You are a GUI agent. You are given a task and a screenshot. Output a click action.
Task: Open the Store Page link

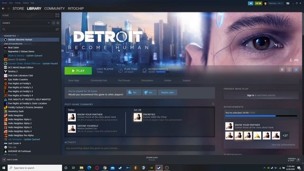click(x=74, y=80)
